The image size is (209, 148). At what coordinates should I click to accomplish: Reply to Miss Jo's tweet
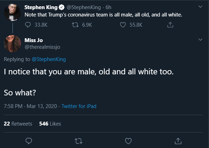29,141
